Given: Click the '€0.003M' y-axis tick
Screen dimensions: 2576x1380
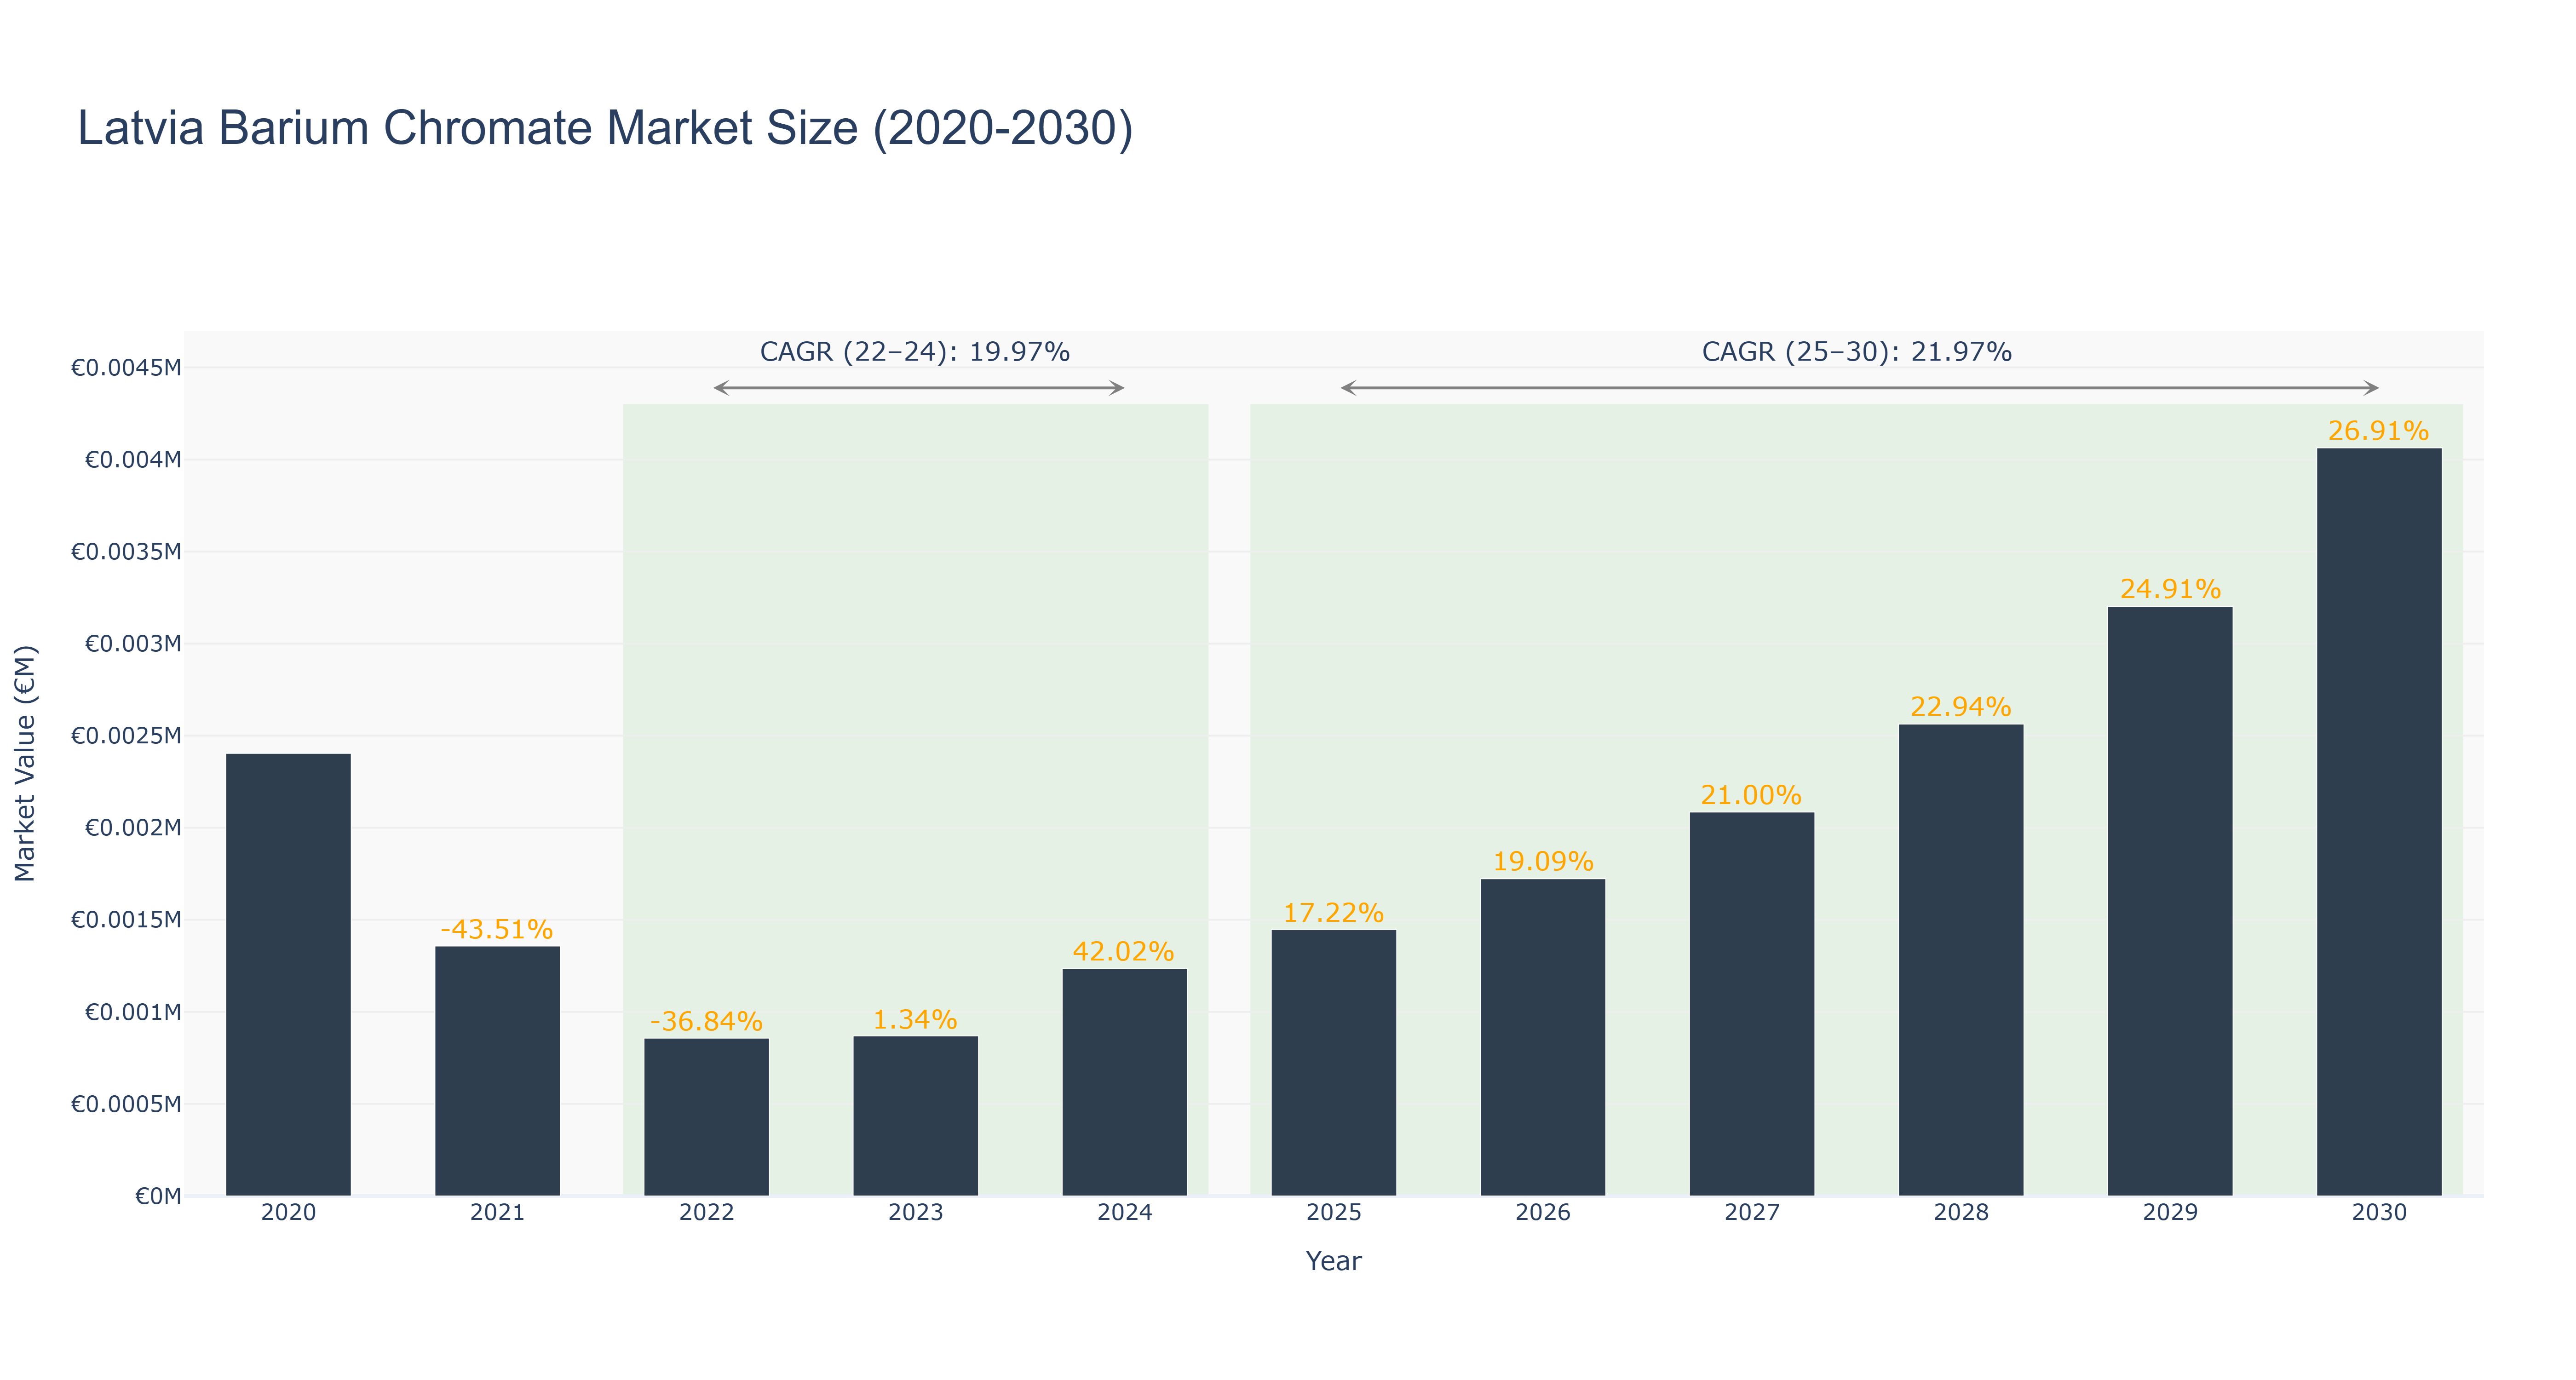Looking at the screenshot, I should [x=133, y=644].
